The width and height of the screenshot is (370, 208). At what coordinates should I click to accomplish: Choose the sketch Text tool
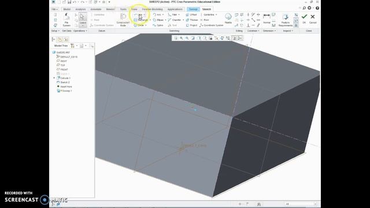172,25
